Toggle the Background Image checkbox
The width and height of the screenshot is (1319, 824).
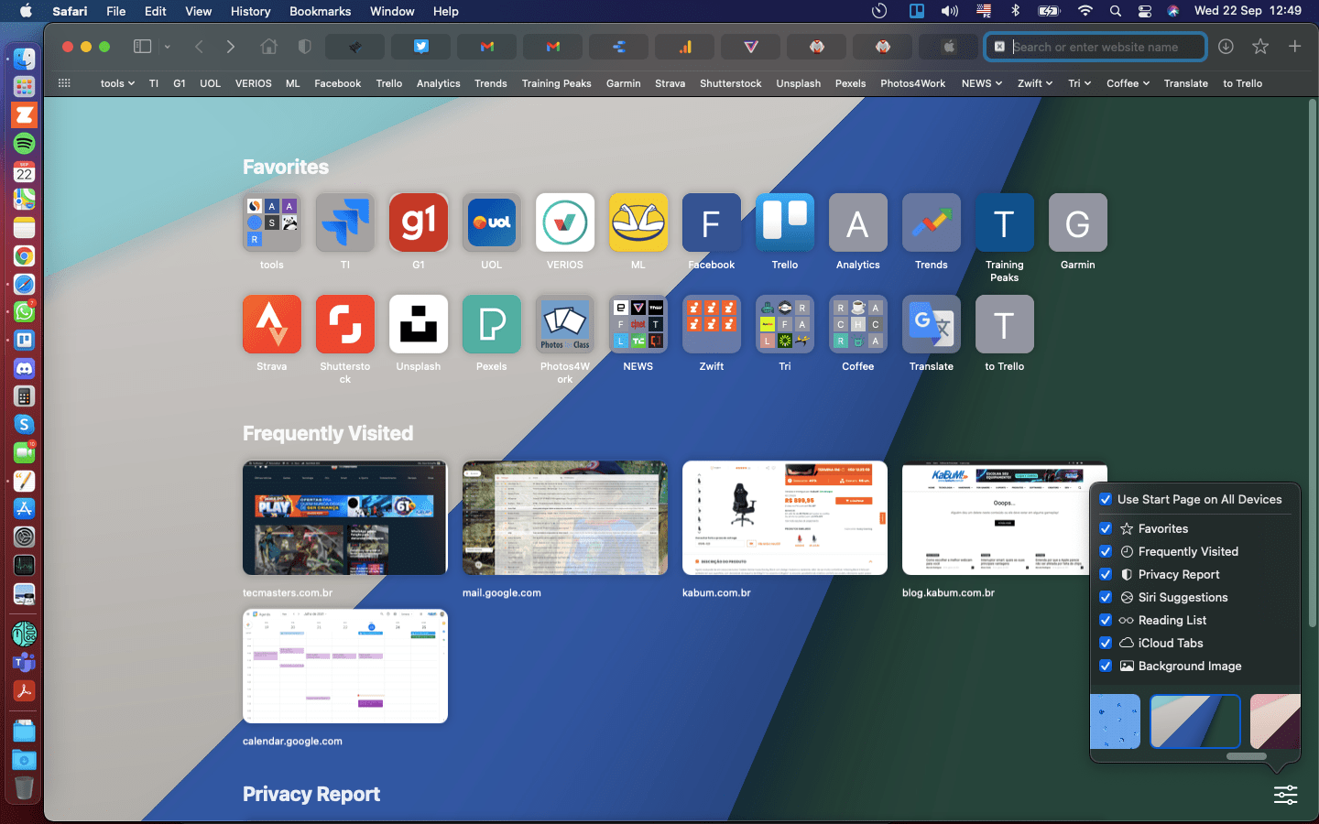(x=1106, y=666)
